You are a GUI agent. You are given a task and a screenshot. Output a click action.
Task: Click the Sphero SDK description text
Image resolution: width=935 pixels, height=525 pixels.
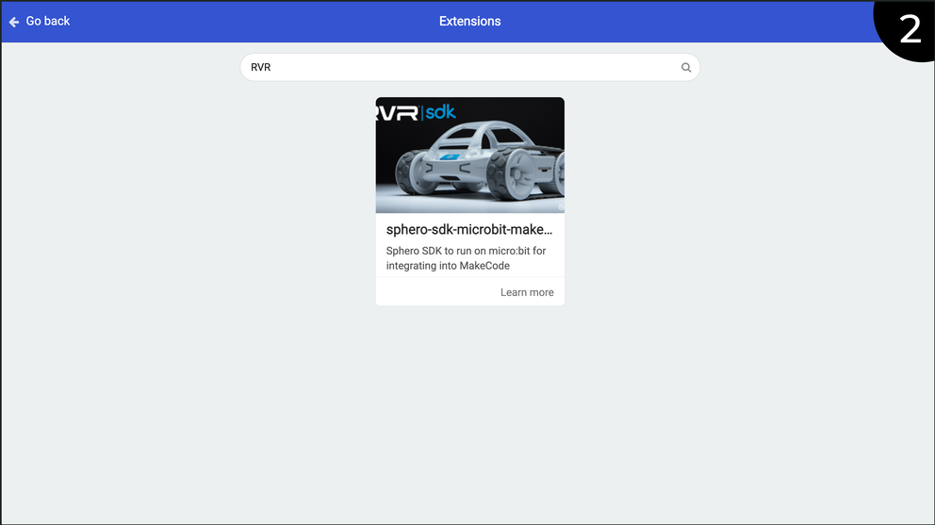tap(466, 258)
